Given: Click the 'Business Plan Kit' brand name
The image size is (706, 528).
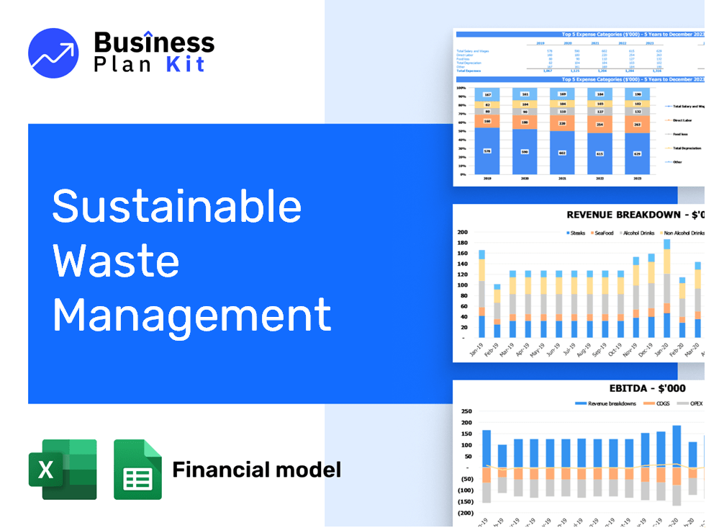Looking at the screenshot, I should 154,53.
